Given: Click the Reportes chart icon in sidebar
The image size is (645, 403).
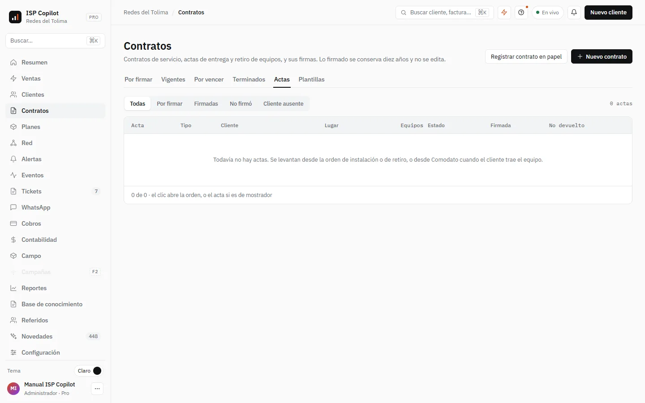Looking at the screenshot, I should click(x=13, y=288).
